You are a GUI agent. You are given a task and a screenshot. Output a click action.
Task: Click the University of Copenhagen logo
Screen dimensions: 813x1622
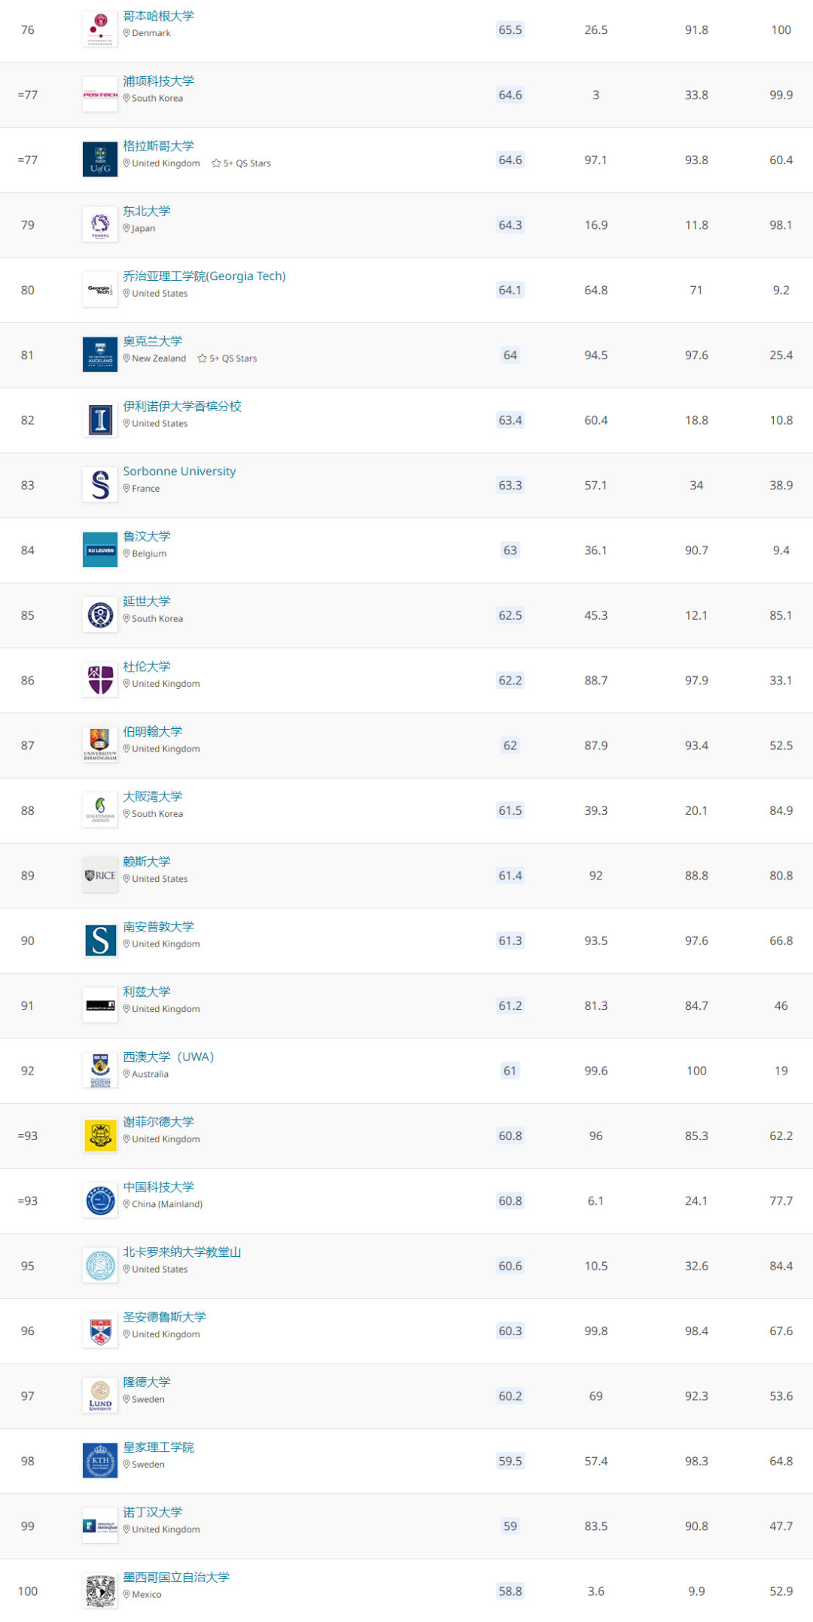(100, 30)
